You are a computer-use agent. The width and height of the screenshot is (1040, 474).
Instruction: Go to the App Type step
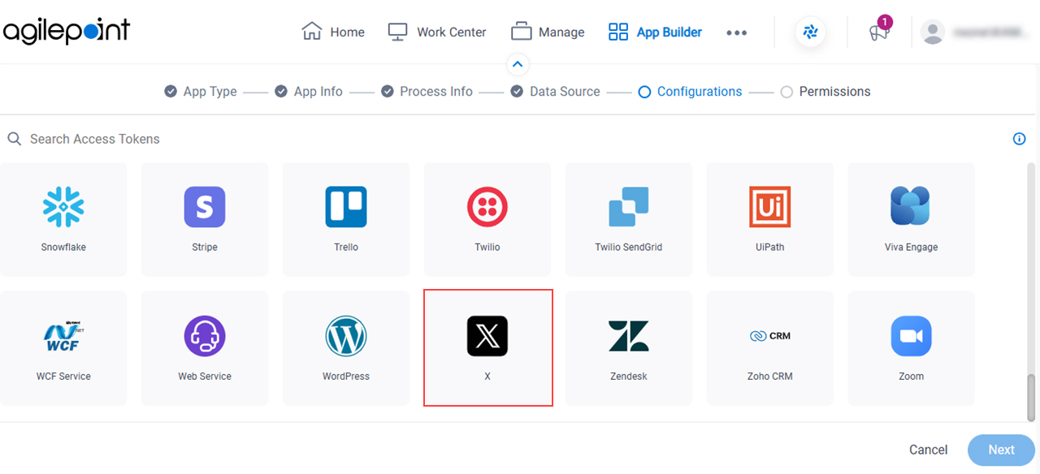(201, 92)
